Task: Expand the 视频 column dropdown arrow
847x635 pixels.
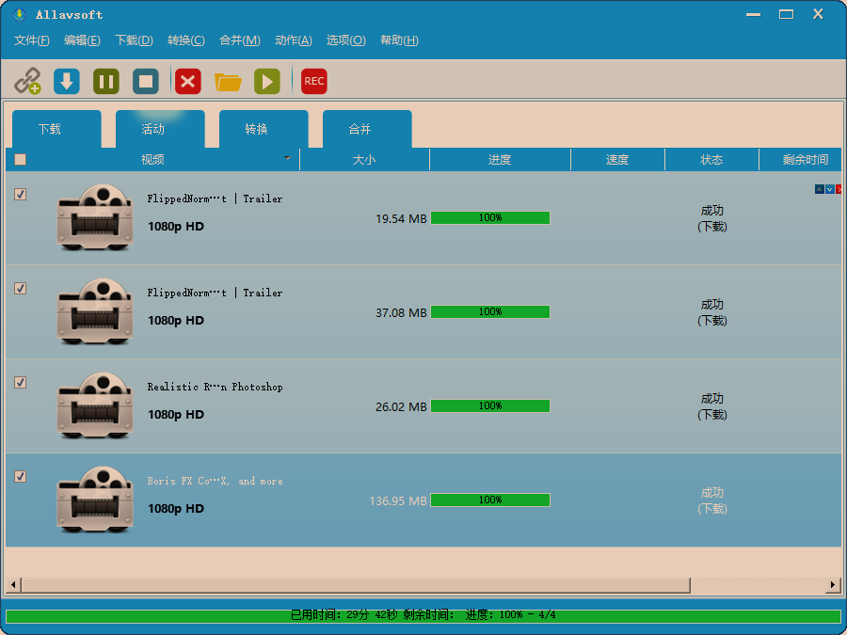Action: [x=287, y=158]
